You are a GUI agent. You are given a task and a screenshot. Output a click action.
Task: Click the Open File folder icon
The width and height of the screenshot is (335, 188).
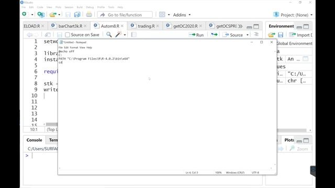(52, 15)
